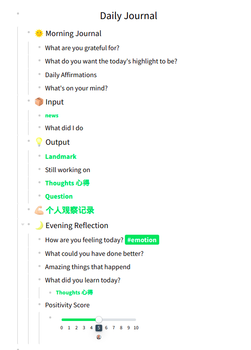Collapse the Evening Reflection section arrow

point(22,224)
